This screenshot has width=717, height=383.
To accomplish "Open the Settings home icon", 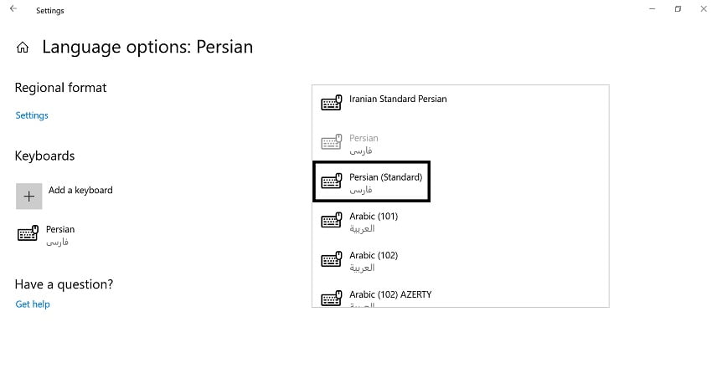I will point(23,47).
